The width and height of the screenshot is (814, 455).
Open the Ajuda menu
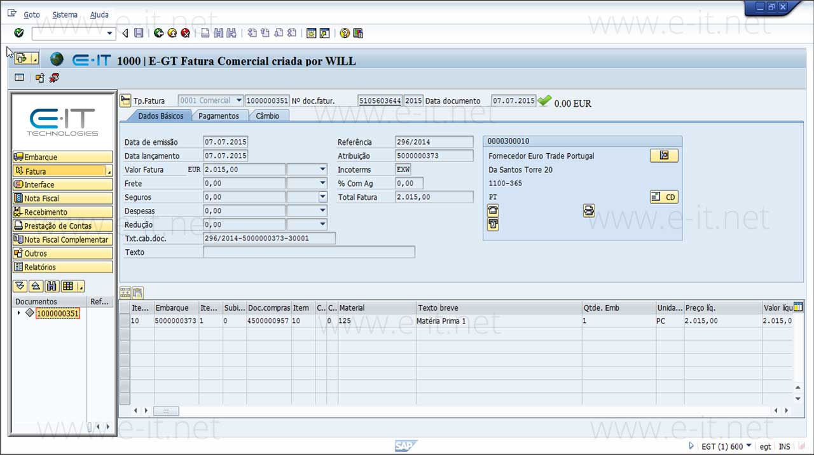click(99, 15)
